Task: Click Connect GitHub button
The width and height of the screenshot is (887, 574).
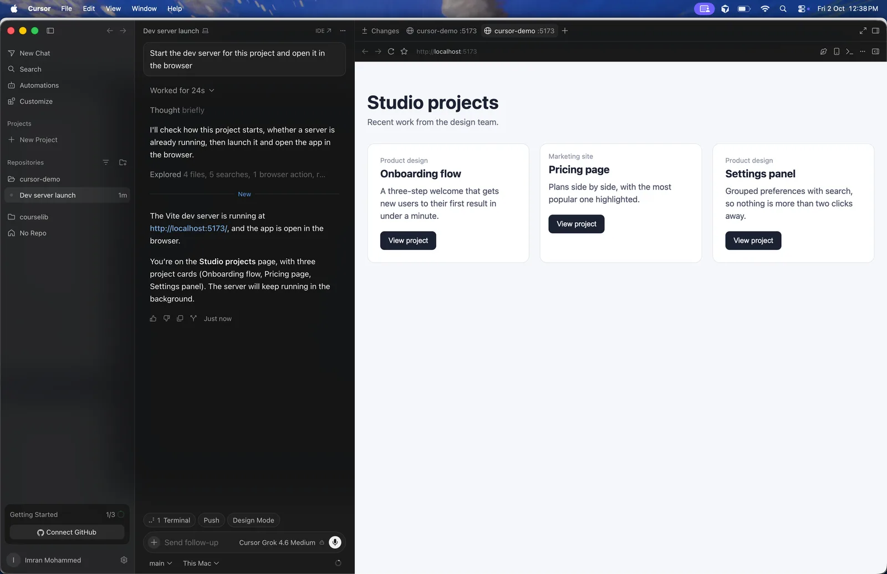Action: tap(67, 532)
